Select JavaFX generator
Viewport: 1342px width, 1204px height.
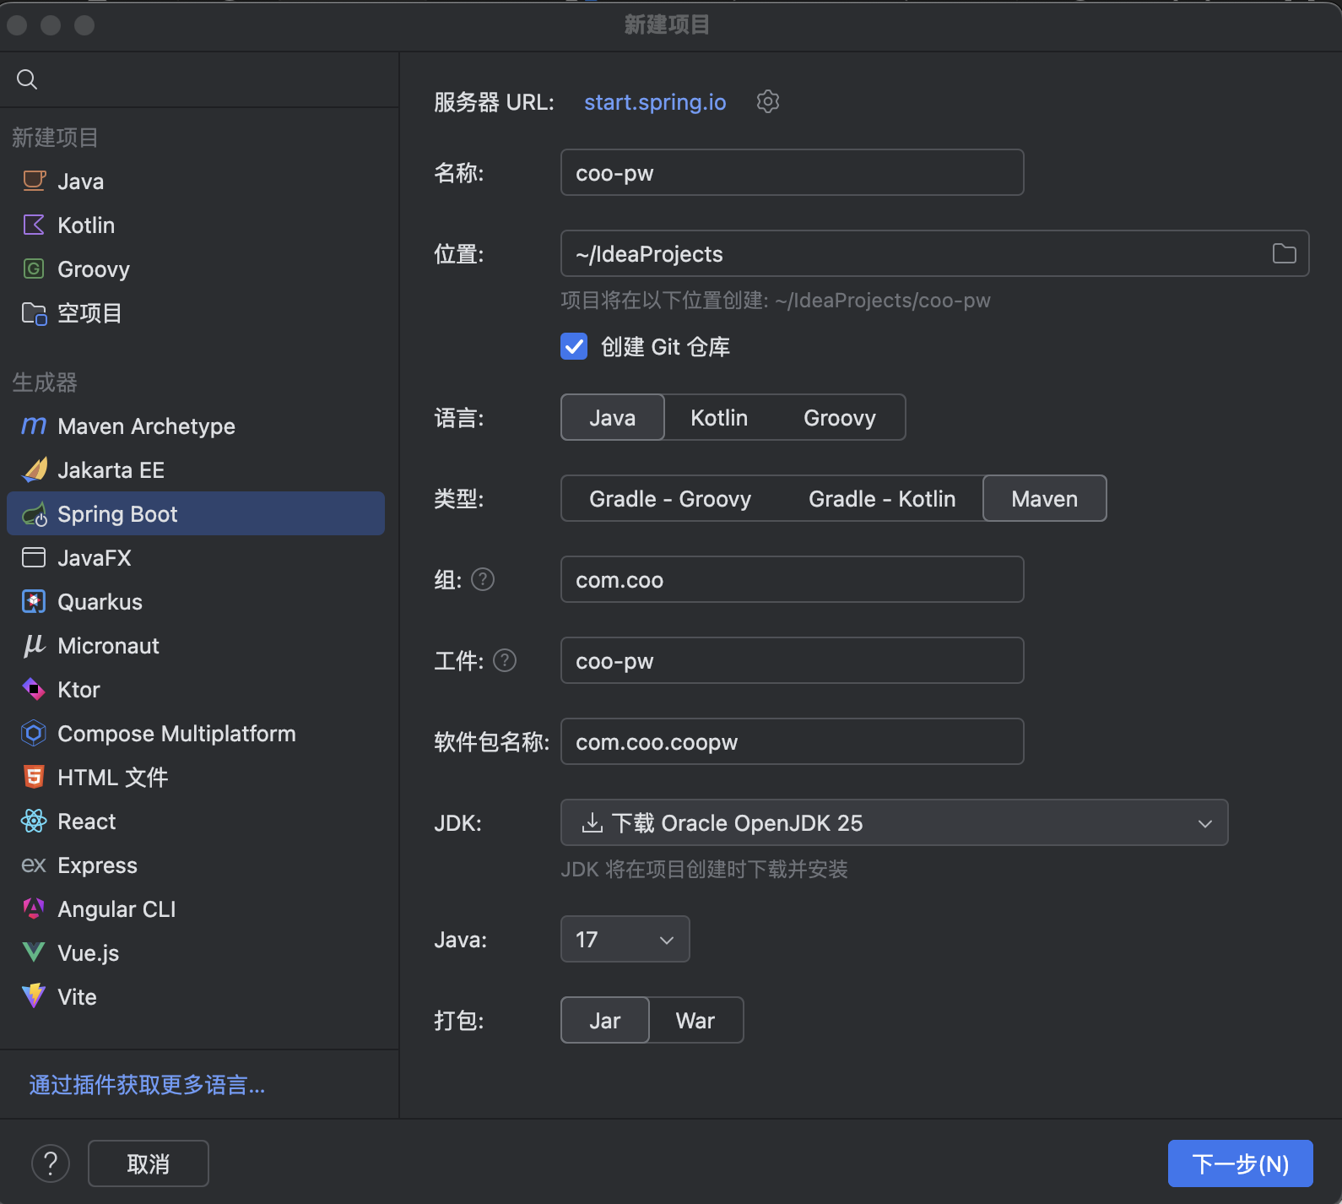click(x=196, y=557)
